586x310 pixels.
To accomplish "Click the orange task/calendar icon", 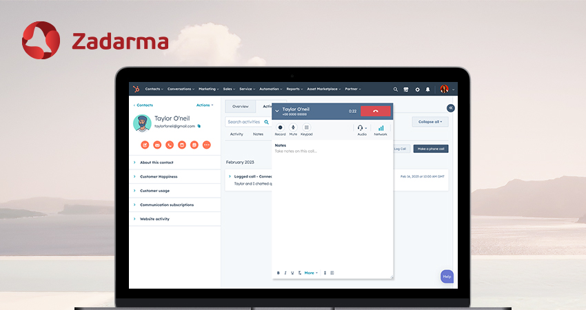I will (x=194, y=145).
